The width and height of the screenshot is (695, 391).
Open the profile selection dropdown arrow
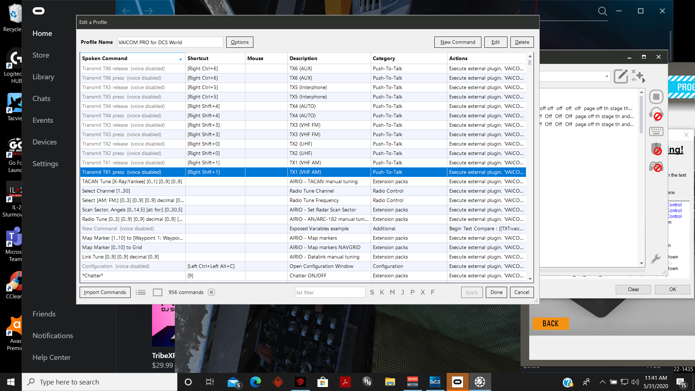point(607,76)
